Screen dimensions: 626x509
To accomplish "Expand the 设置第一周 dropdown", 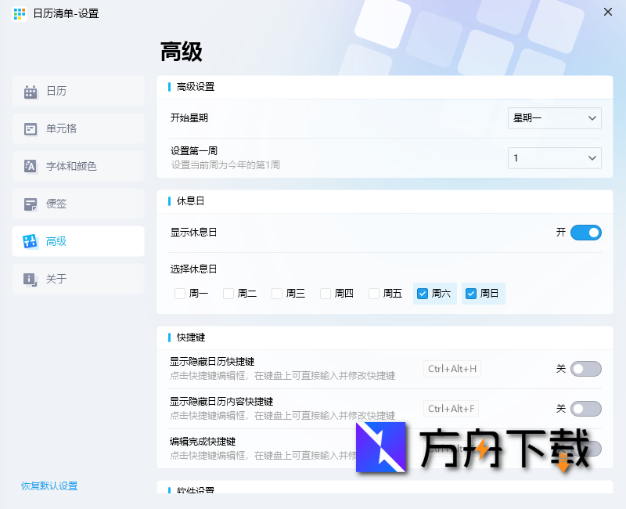I will click(x=554, y=157).
